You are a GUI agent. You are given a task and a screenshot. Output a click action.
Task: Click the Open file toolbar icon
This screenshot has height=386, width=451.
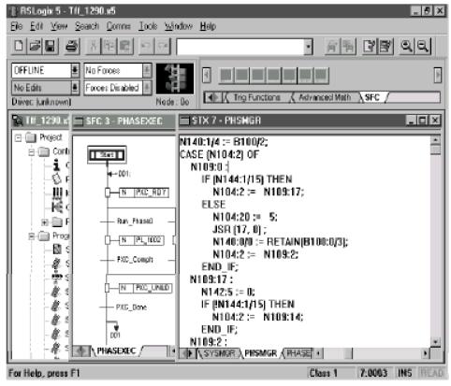pyautogui.click(x=35, y=46)
